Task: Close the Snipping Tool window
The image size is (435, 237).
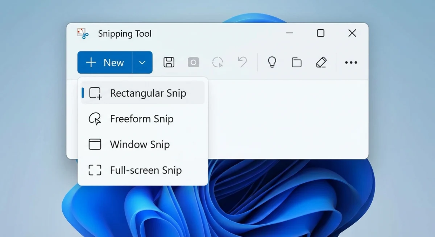Action: tap(352, 33)
